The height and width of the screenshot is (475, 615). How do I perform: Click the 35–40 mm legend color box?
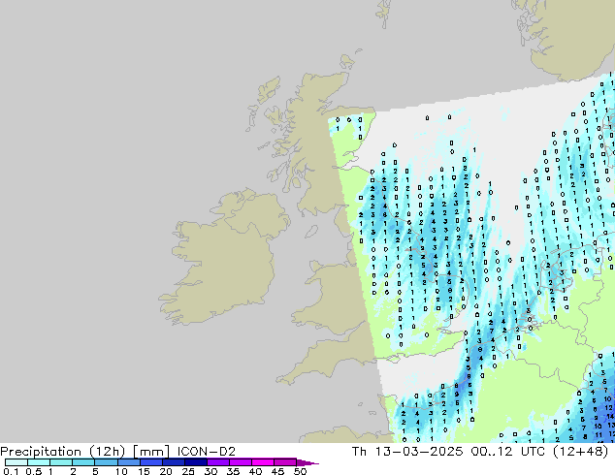coord(241,462)
